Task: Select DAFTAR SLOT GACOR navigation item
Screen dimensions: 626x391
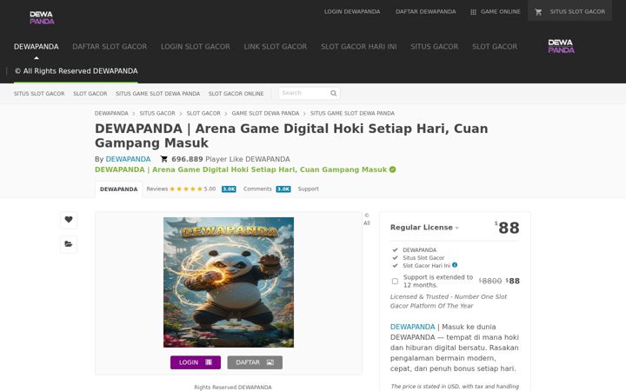Action: point(110,47)
